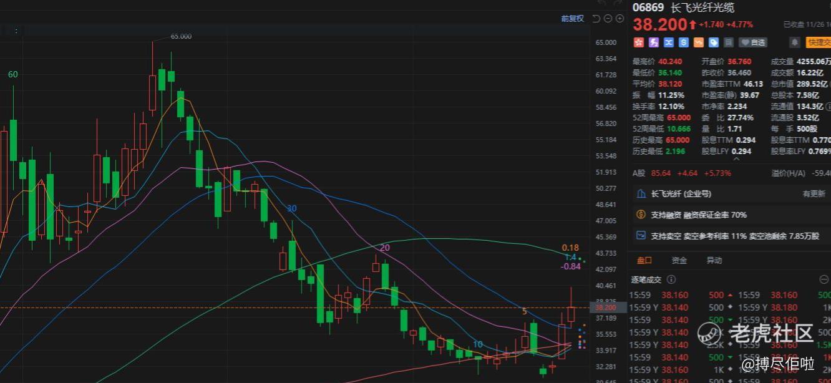Click the blue short-selling chart icon
831x383 pixels.
point(640,236)
